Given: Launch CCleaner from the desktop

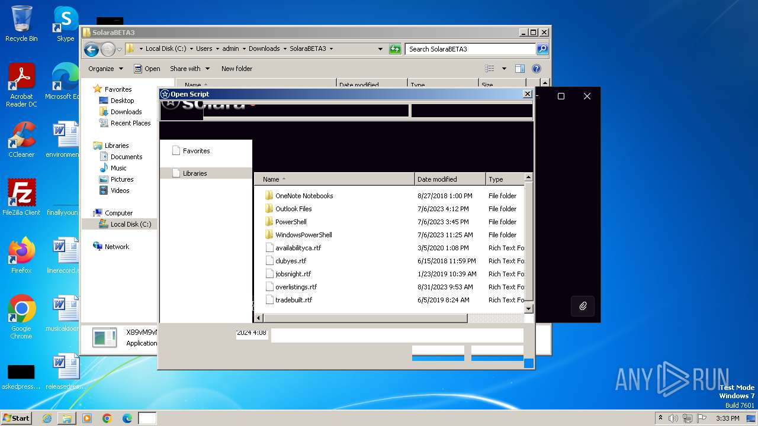Looking at the screenshot, I should click(x=21, y=140).
